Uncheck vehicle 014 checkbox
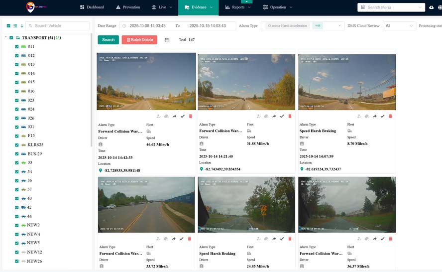Screen dimensions: 442x272 click(x=17, y=73)
